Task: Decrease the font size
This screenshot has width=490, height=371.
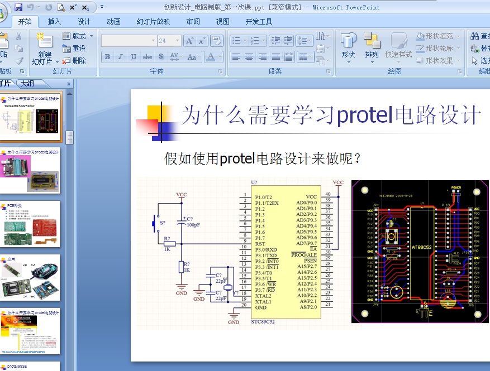Action: [x=202, y=41]
